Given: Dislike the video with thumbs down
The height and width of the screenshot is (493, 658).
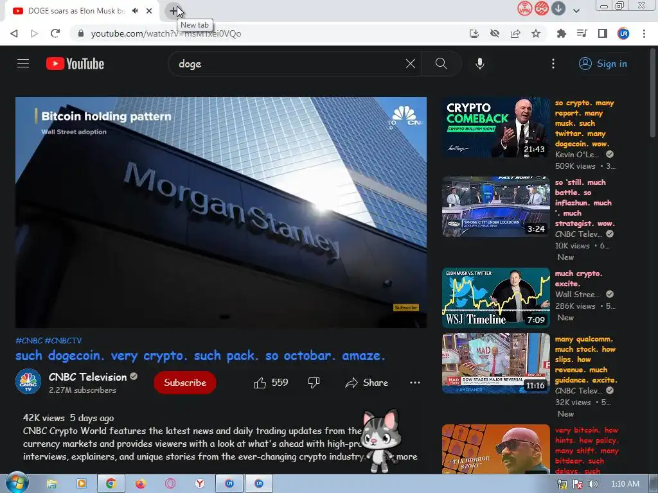Looking at the screenshot, I should click(314, 383).
